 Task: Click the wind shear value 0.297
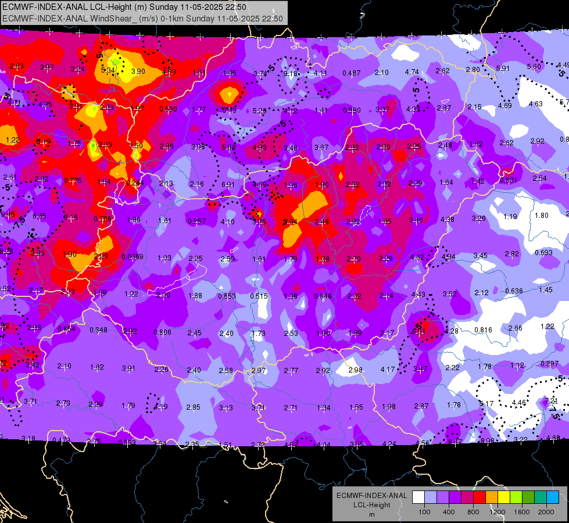pyautogui.click(x=549, y=364)
